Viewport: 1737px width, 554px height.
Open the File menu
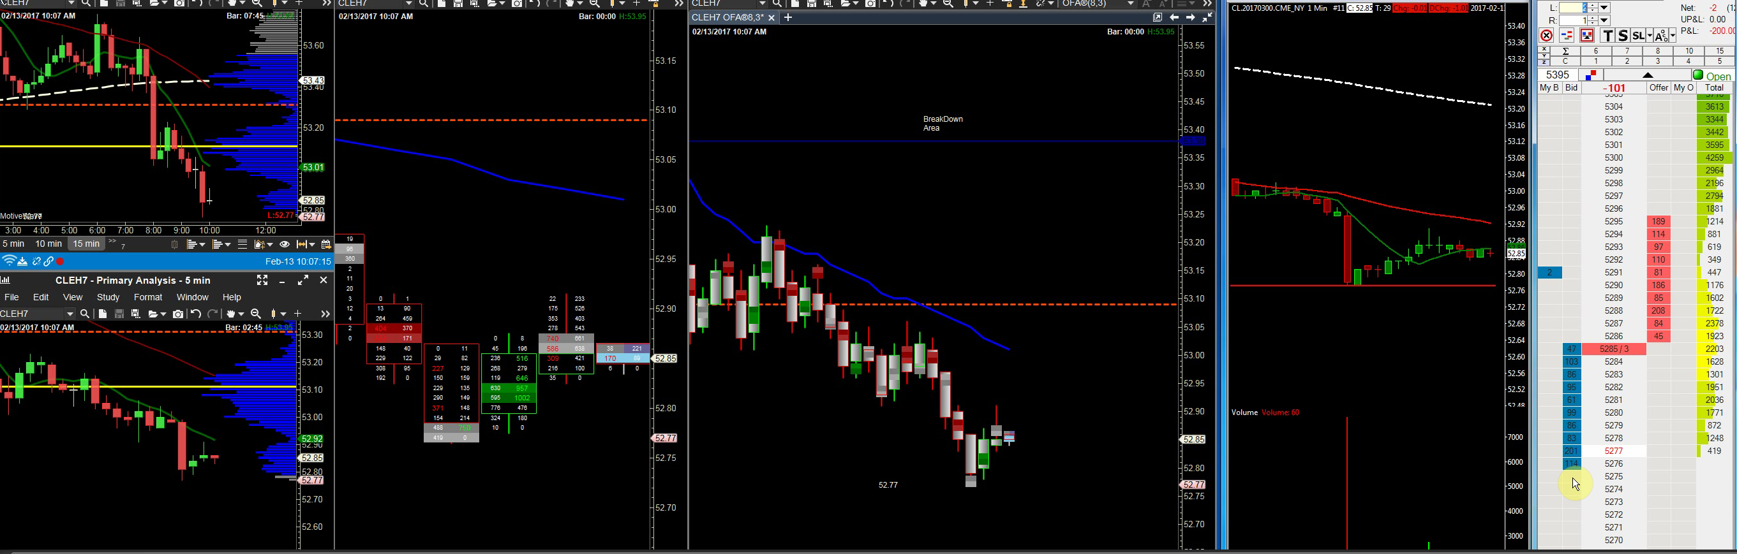pyautogui.click(x=12, y=297)
